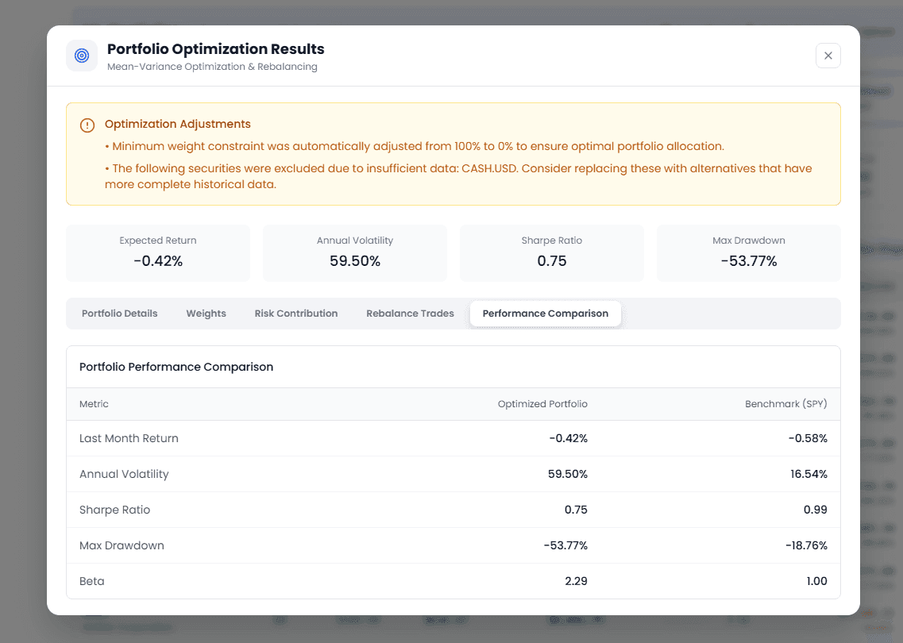The height and width of the screenshot is (643, 903).
Task: Click the blue target icon beside the title
Action: [82, 56]
